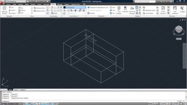The width and height of the screenshot is (187, 105).
Task: Open the AutoCAD application menu button
Action: tap(2, 2)
